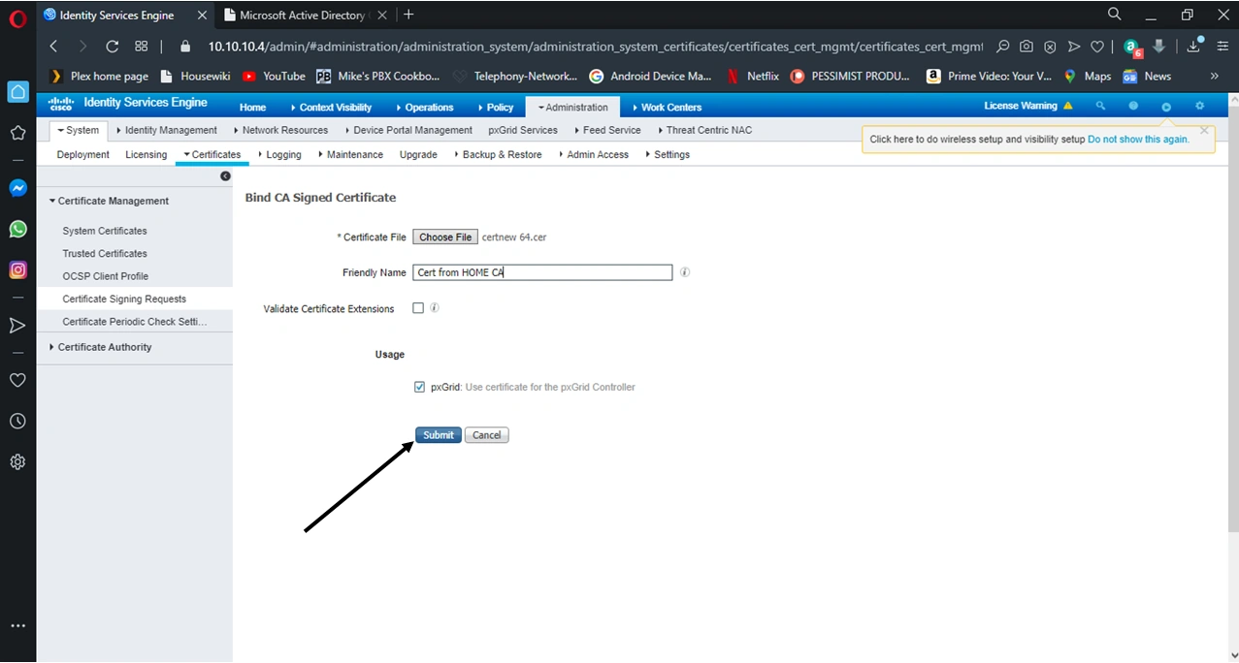The height and width of the screenshot is (663, 1239).
Task: Open Certificates submenu tab
Action: pos(212,154)
